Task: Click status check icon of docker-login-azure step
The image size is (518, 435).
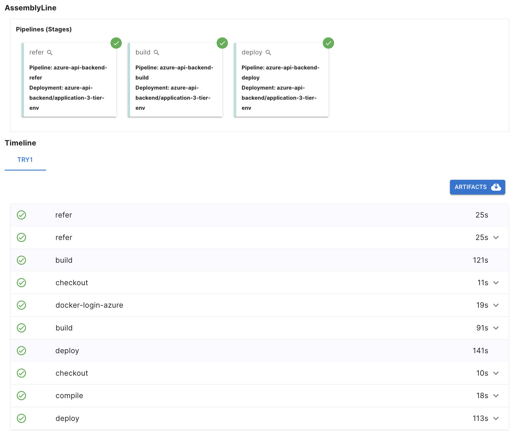Action: [21, 305]
